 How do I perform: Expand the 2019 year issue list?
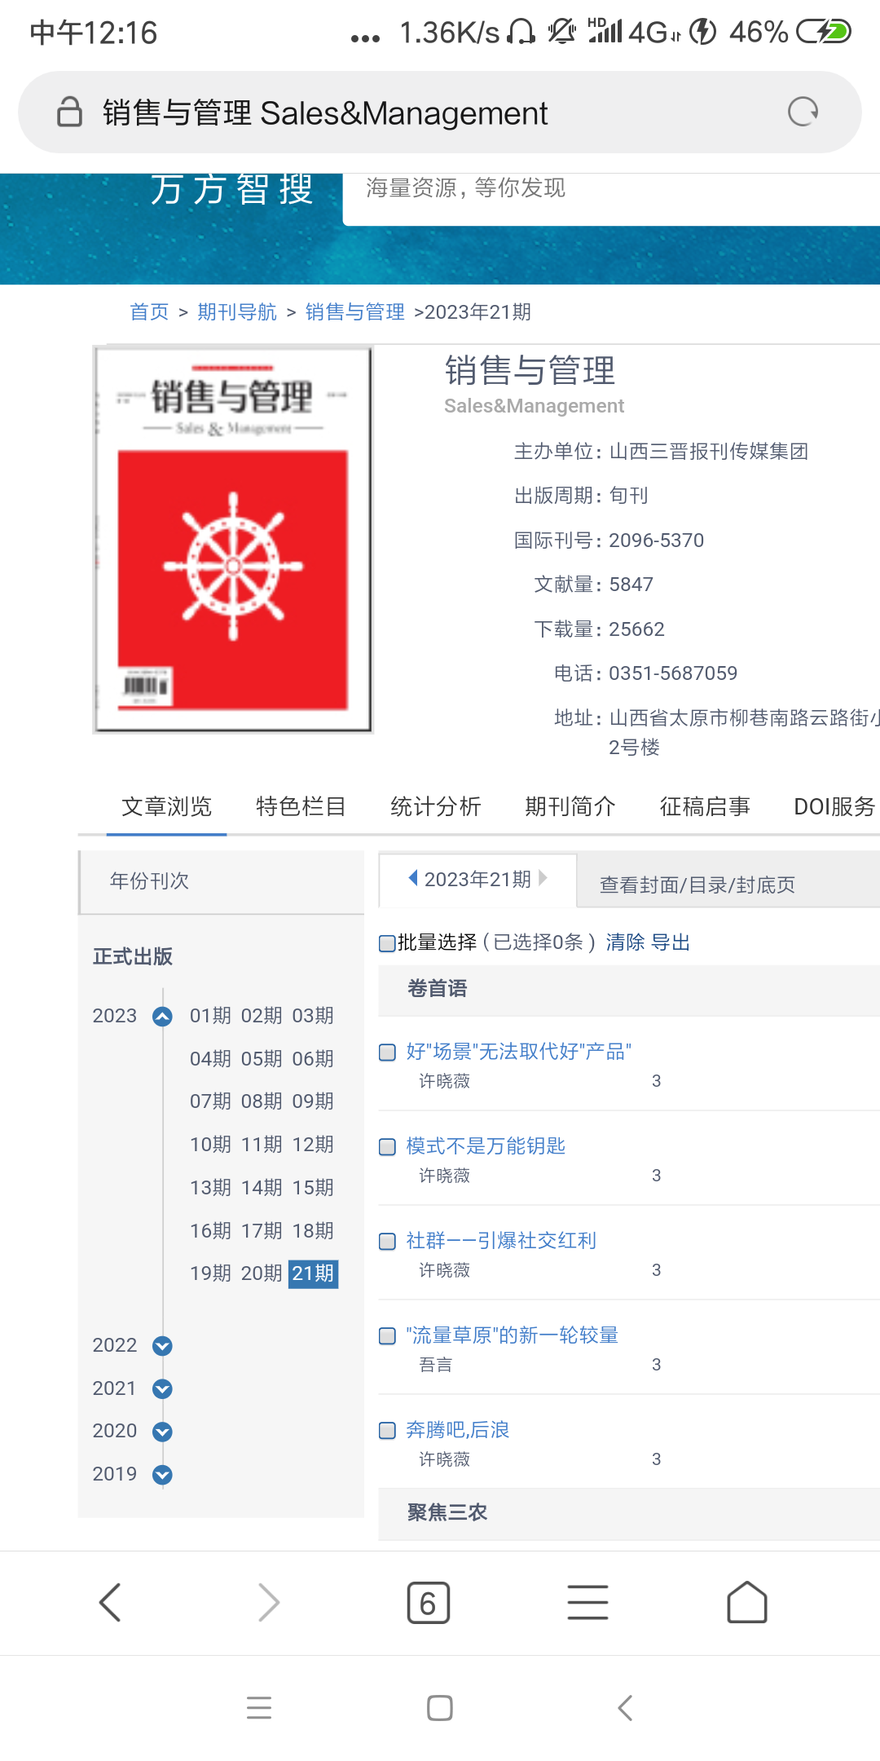pyautogui.click(x=162, y=1474)
